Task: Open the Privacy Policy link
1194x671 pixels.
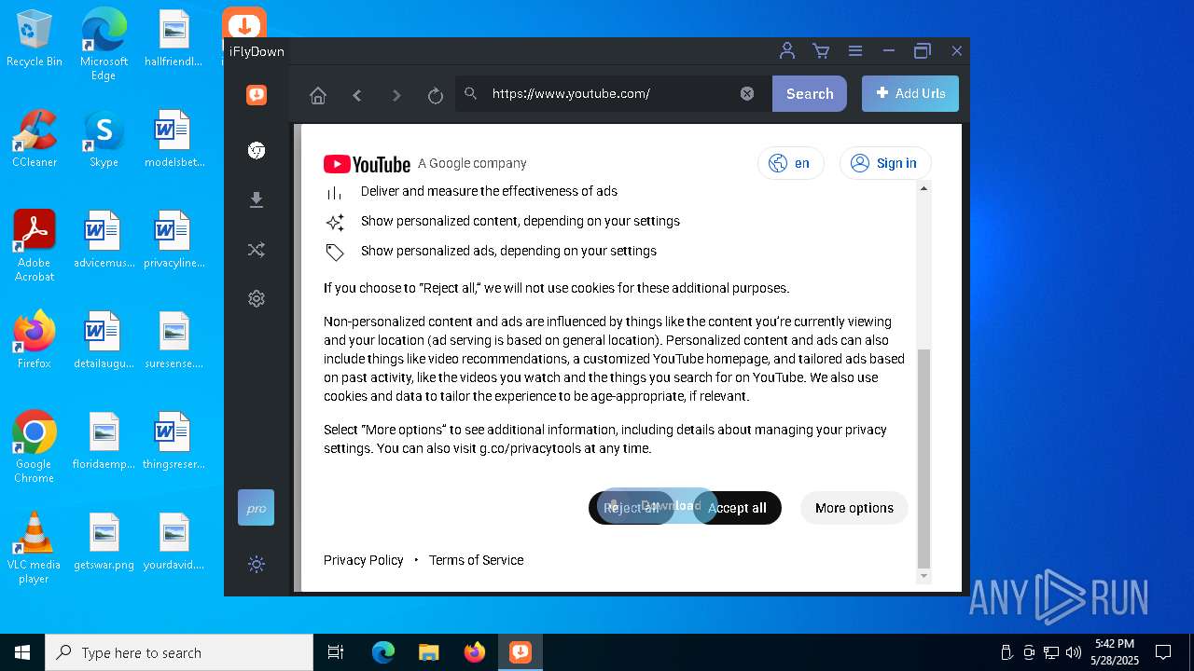Action: (364, 560)
